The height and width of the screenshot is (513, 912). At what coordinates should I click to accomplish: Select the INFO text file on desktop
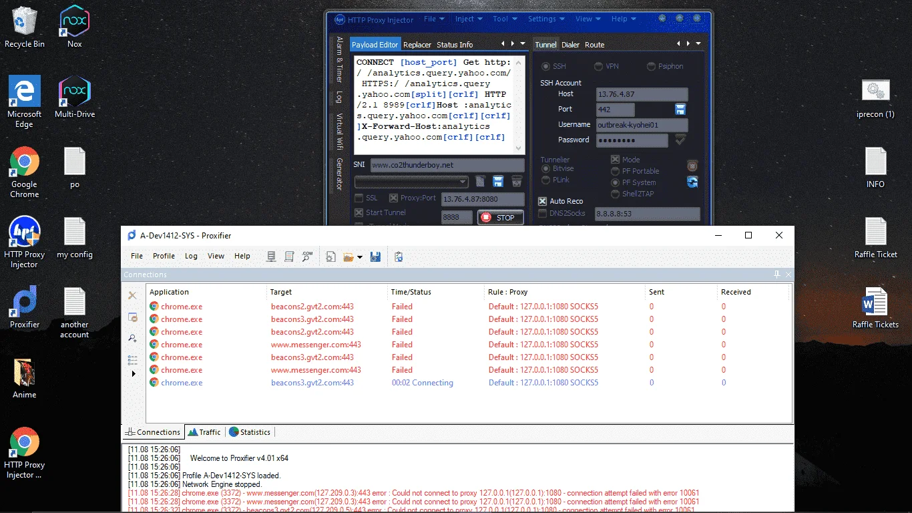click(x=875, y=168)
